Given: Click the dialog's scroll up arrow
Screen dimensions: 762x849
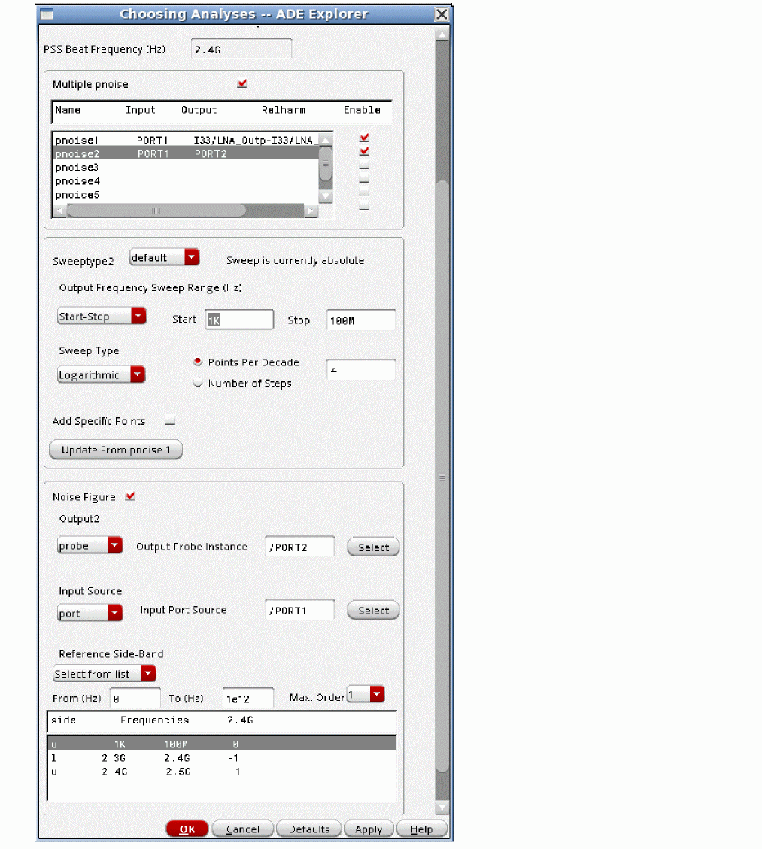Looking at the screenshot, I should tap(442, 35).
